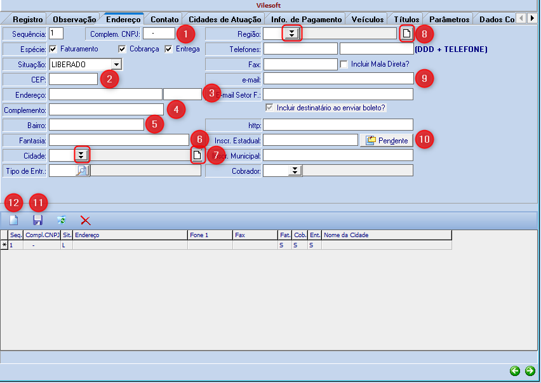Go back with green left arrow

pos(515,371)
